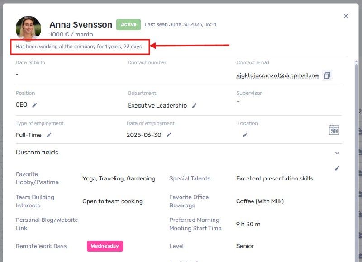
Task: Click the Custom fields section header
Action: click(37, 152)
